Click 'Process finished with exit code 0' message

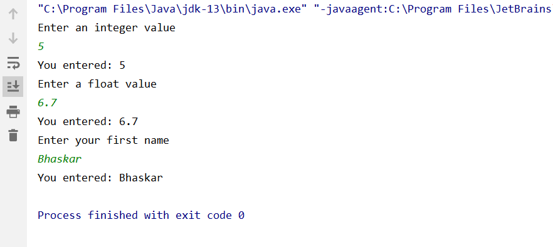click(141, 215)
